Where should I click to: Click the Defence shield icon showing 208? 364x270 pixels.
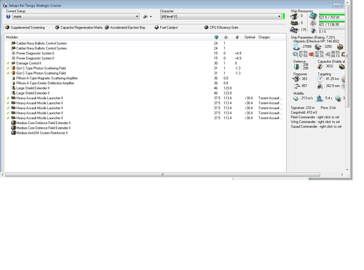coord(296,67)
